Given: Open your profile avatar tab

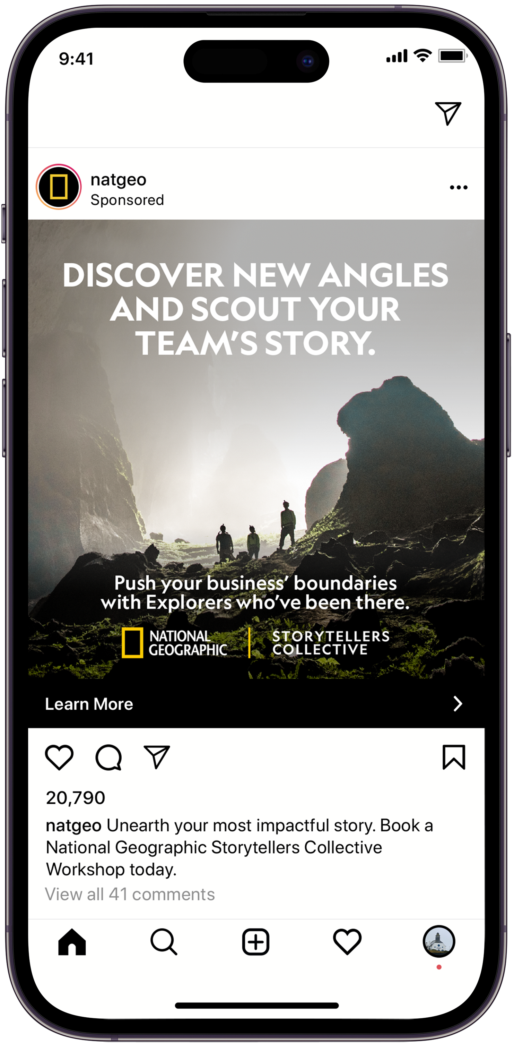Looking at the screenshot, I should coord(439,942).
